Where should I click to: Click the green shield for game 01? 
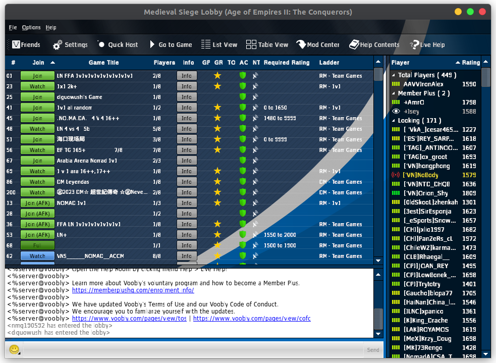coord(243,76)
